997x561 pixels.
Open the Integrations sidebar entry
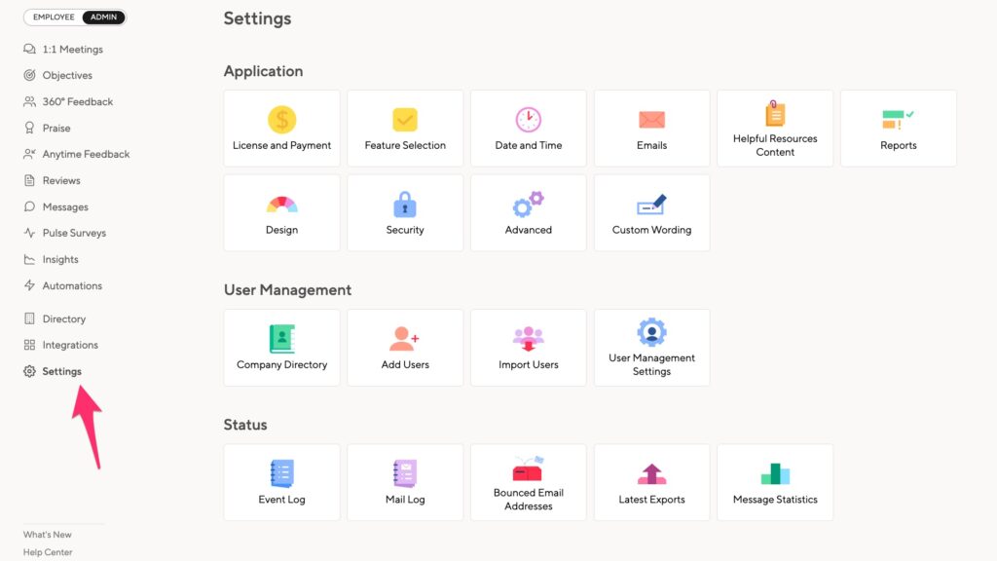click(70, 345)
